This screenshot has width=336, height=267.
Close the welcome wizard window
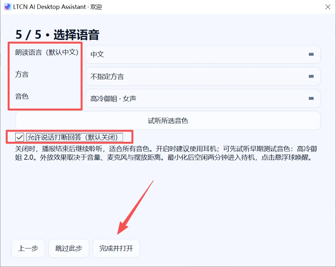coord(328,7)
